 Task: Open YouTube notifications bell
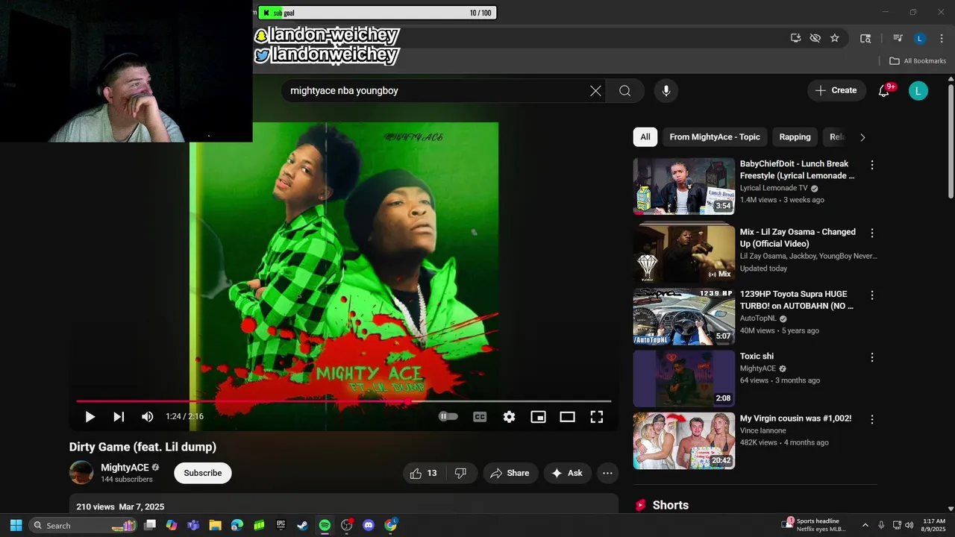(884, 91)
